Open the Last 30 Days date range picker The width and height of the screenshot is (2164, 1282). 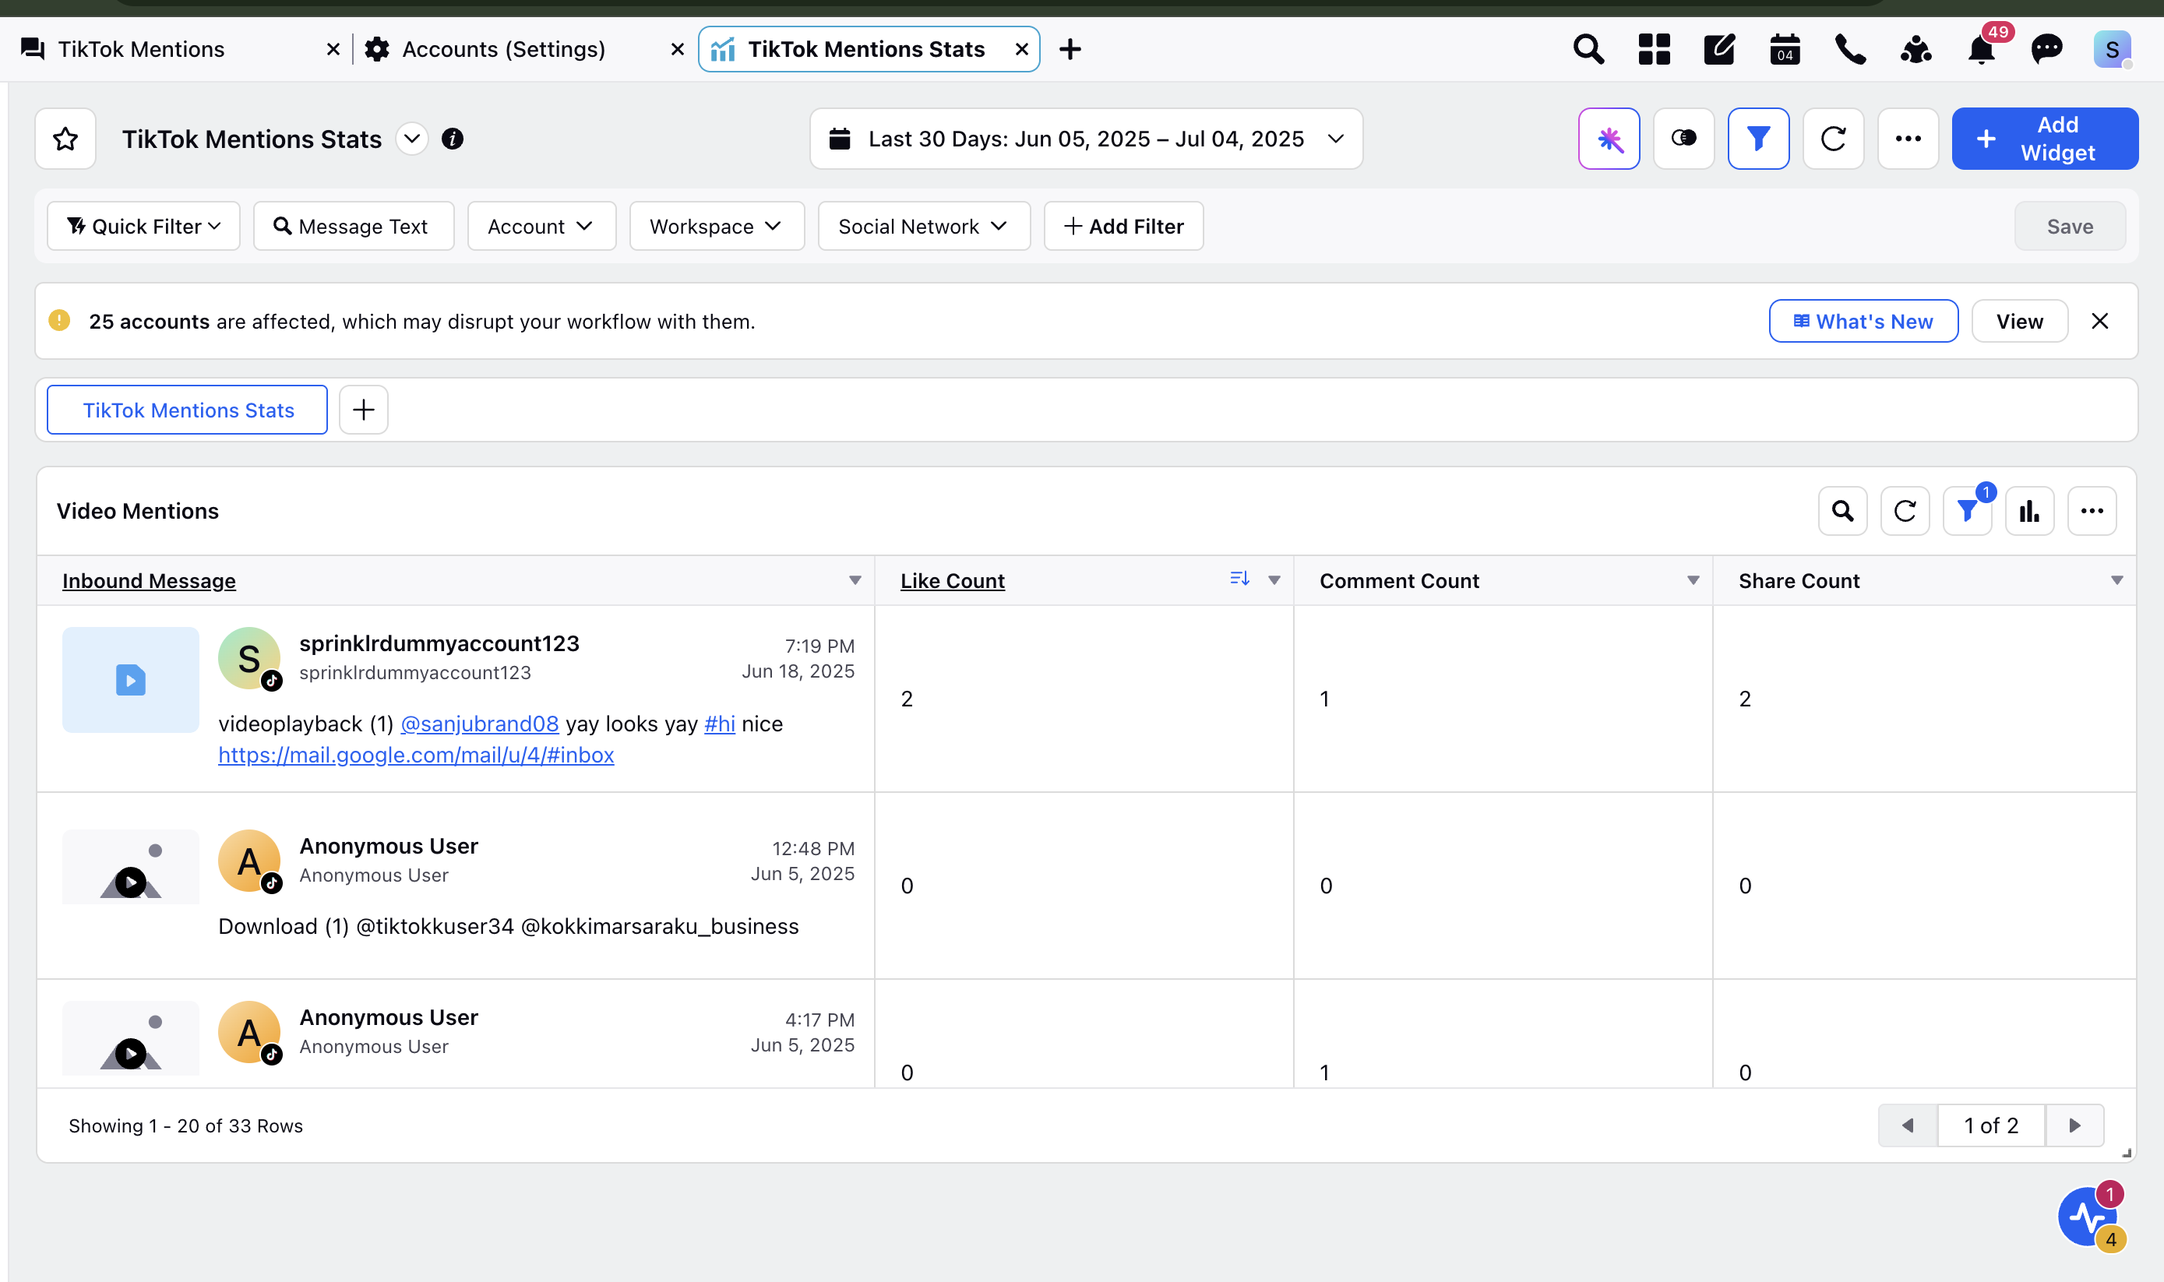(1086, 138)
